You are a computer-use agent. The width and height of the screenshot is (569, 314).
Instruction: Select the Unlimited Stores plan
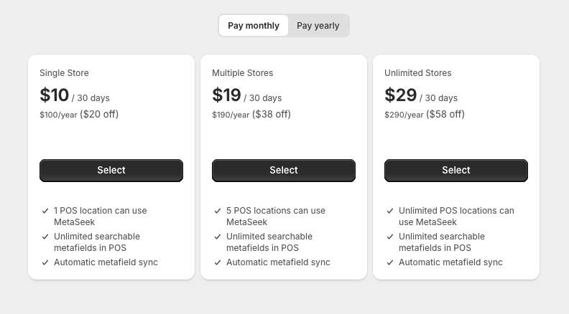coord(456,171)
